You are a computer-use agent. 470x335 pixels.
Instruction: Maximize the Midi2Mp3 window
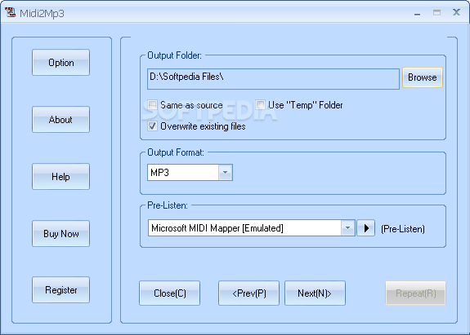(436, 12)
